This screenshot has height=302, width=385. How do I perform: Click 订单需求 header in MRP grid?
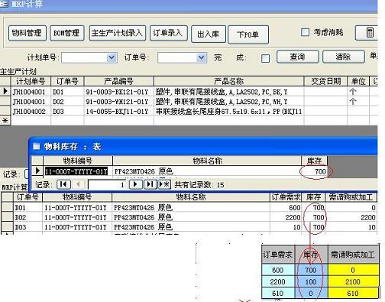(x=286, y=197)
